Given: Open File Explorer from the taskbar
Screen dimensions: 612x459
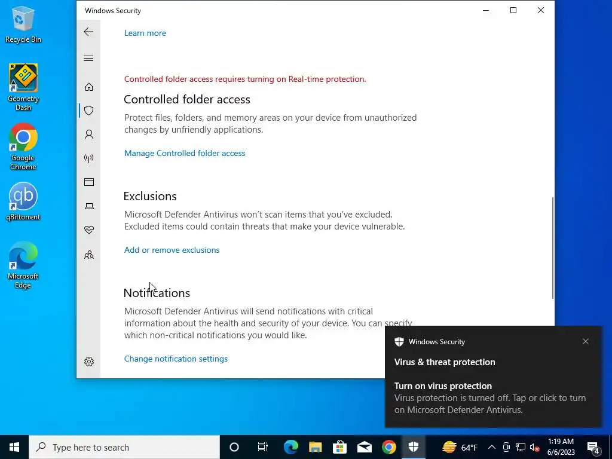Looking at the screenshot, I should click(x=316, y=447).
